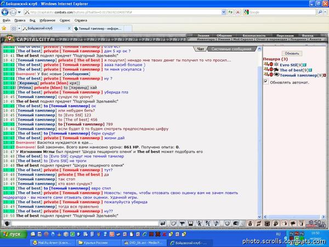This screenshot has height=247, width=329.
Task: Close the Бойцовский клуб tab
Action: pos(69,28)
